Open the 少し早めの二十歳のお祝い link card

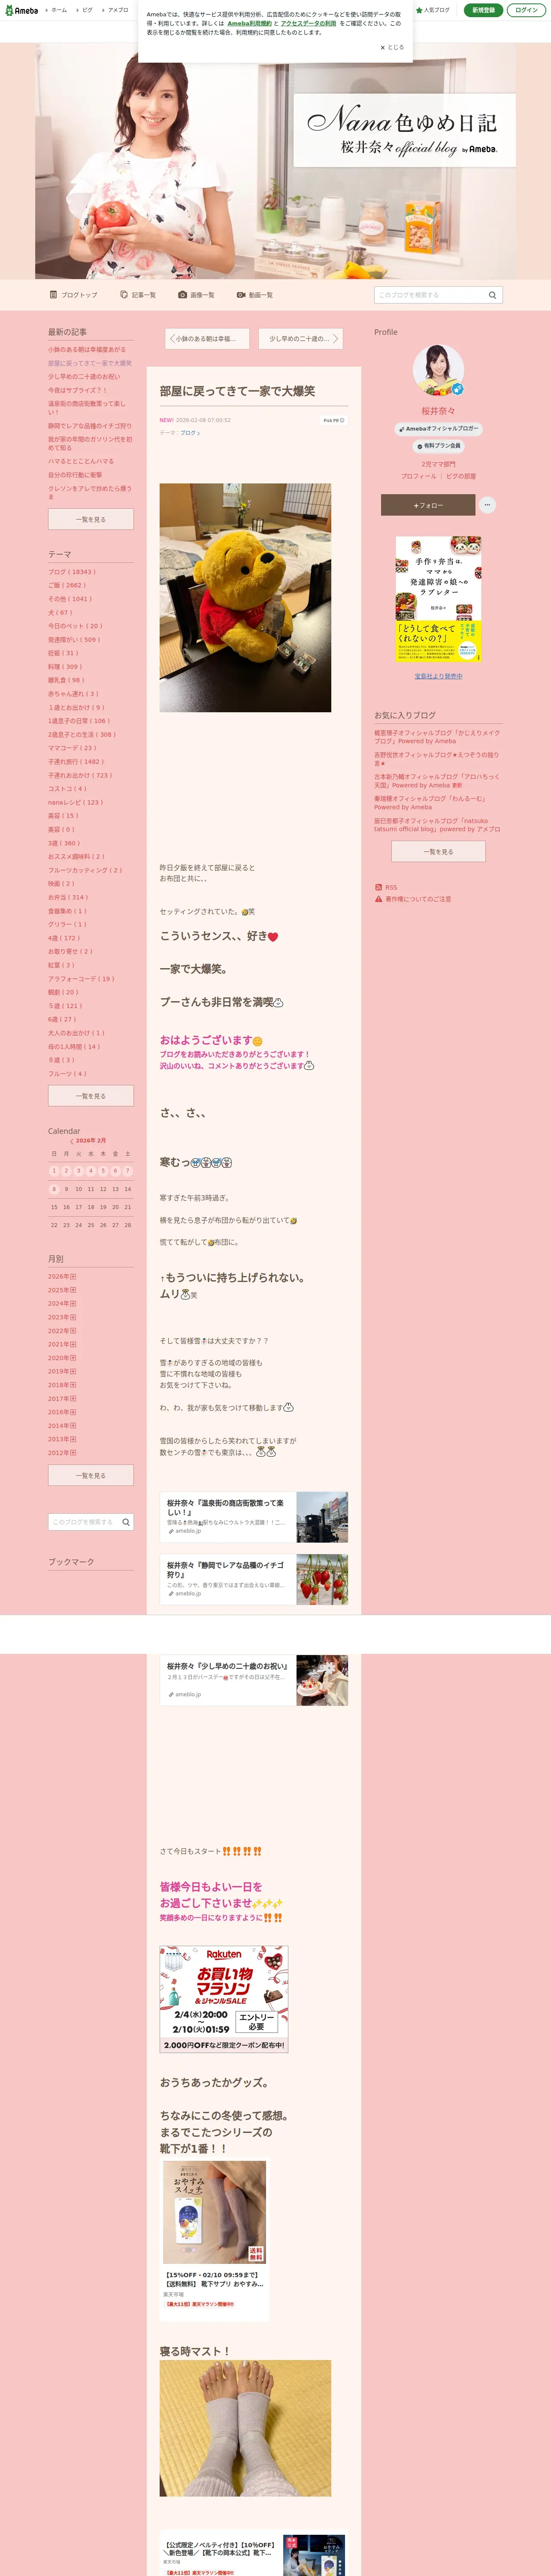point(254,1680)
